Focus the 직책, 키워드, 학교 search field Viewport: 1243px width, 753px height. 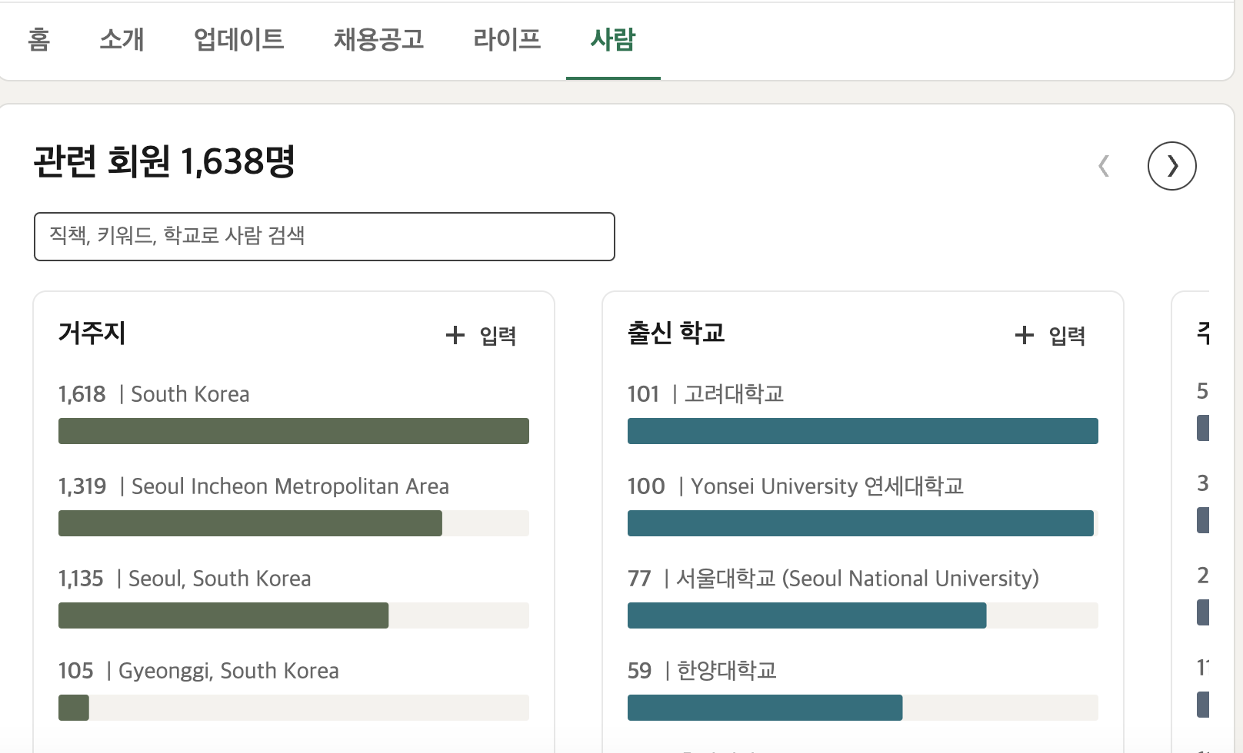[324, 237]
